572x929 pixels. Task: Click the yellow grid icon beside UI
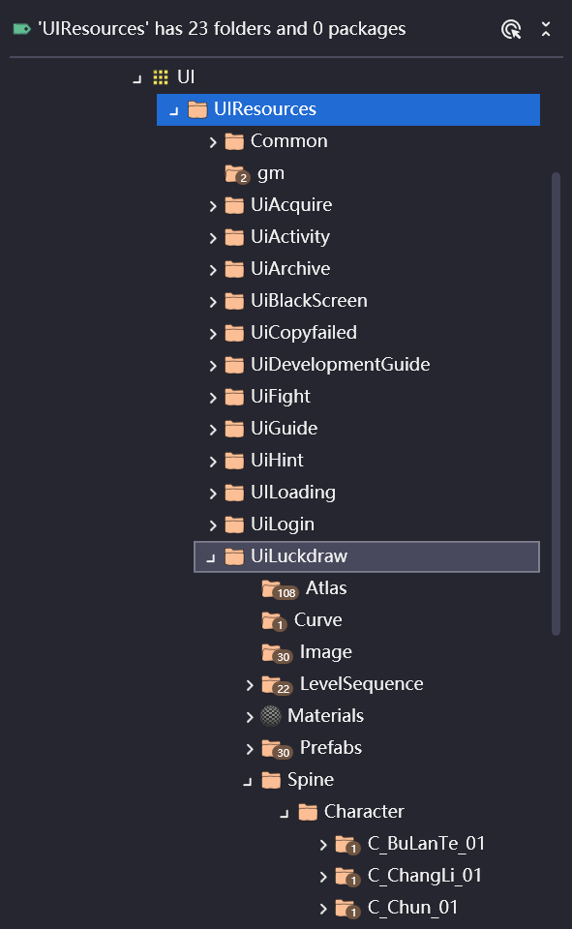161,77
